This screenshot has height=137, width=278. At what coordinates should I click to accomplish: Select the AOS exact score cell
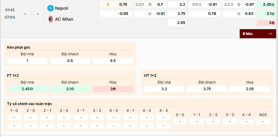tap(263, 122)
